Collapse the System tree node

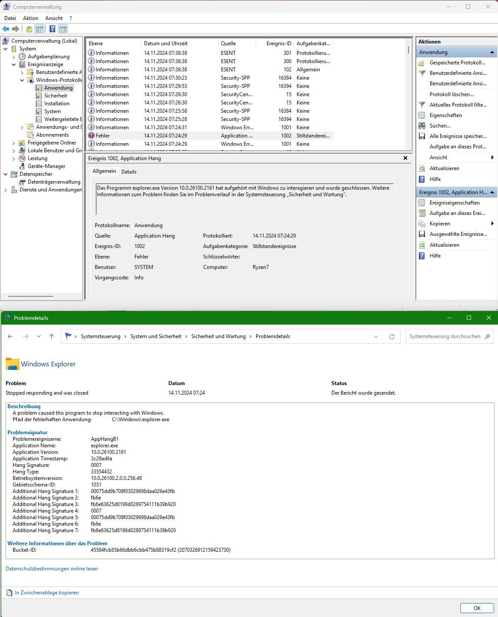click(6, 49)
